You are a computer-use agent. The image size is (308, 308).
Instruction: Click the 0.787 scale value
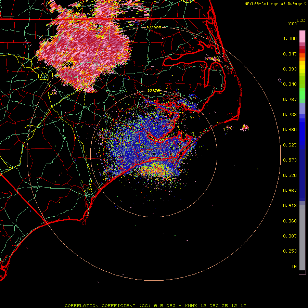(x=290, y=99)
